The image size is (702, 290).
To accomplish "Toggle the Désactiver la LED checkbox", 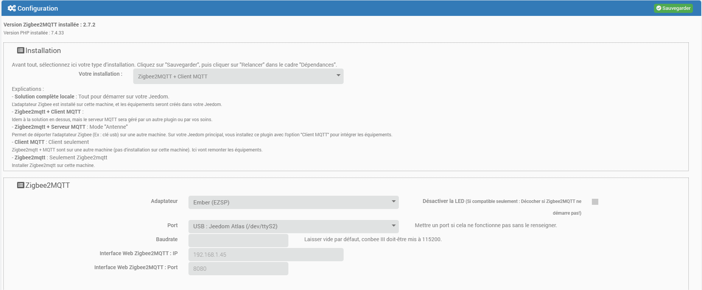I will [595, 202].
